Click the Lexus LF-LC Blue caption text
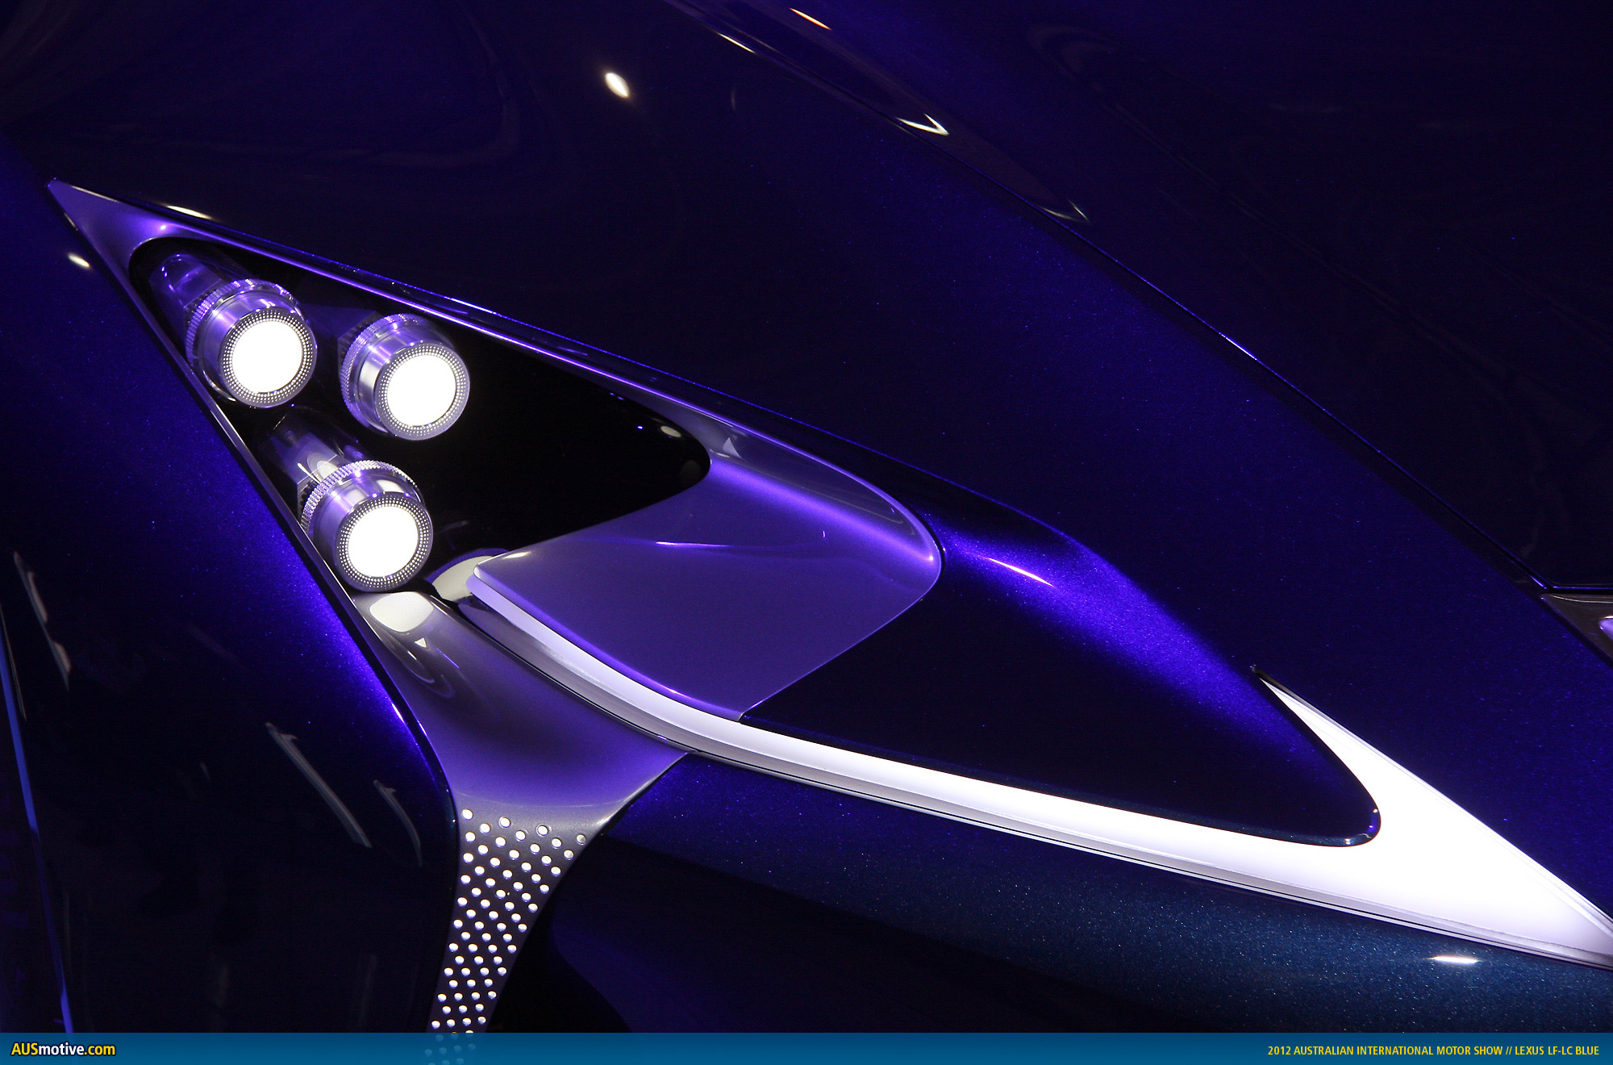1613x1065 pixels. [x=1556, y=1050]
